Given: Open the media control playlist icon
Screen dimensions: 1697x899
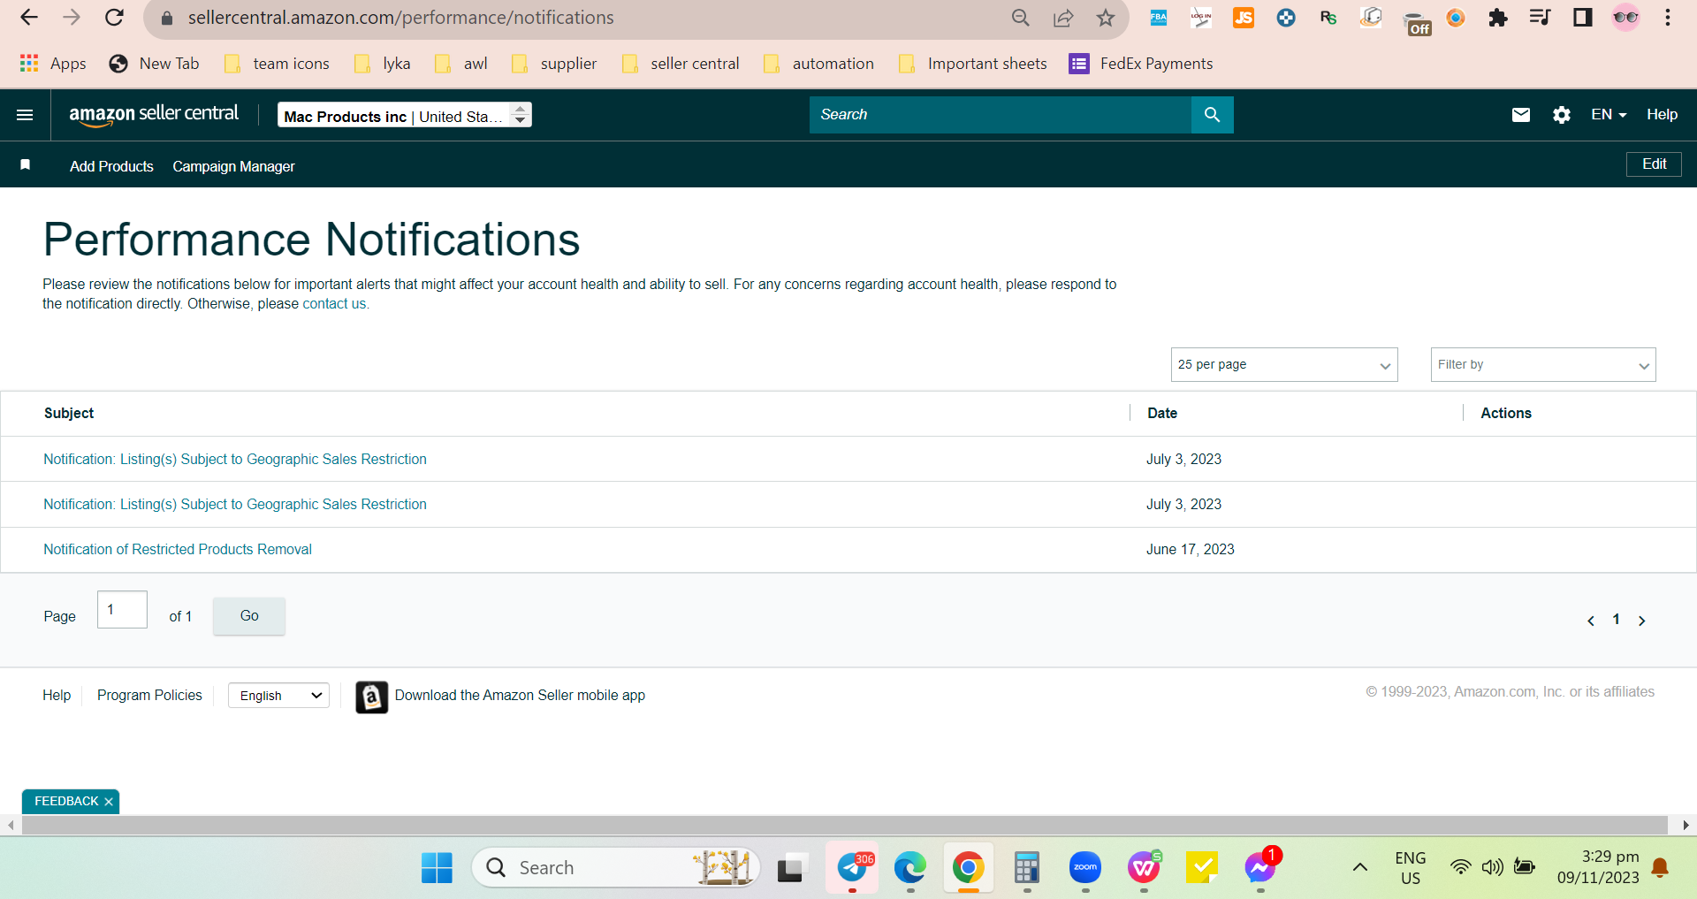Looking at the screenshot, I should (x=1540, y=18).
